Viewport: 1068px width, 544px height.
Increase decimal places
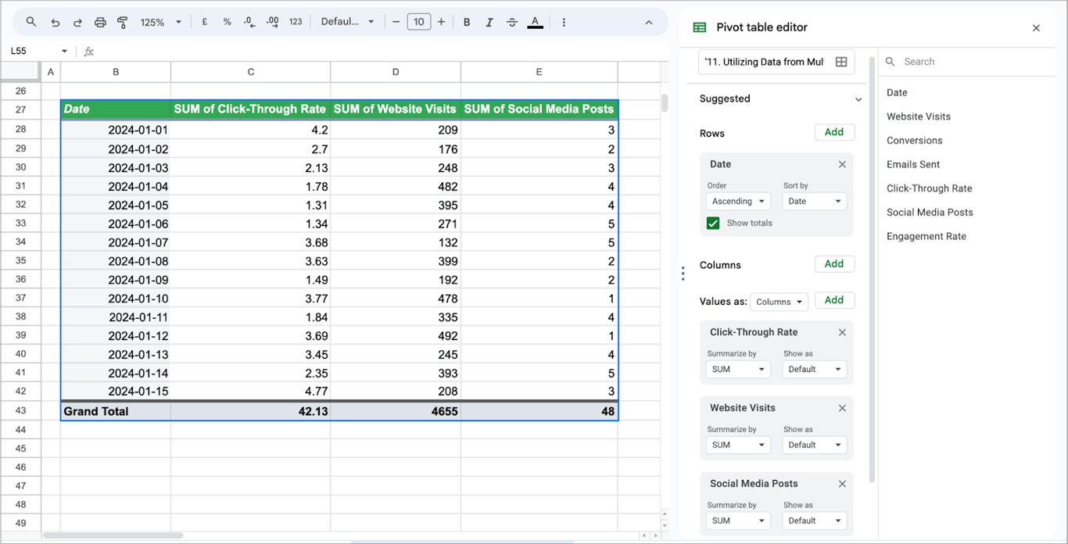tap(272, 22)
